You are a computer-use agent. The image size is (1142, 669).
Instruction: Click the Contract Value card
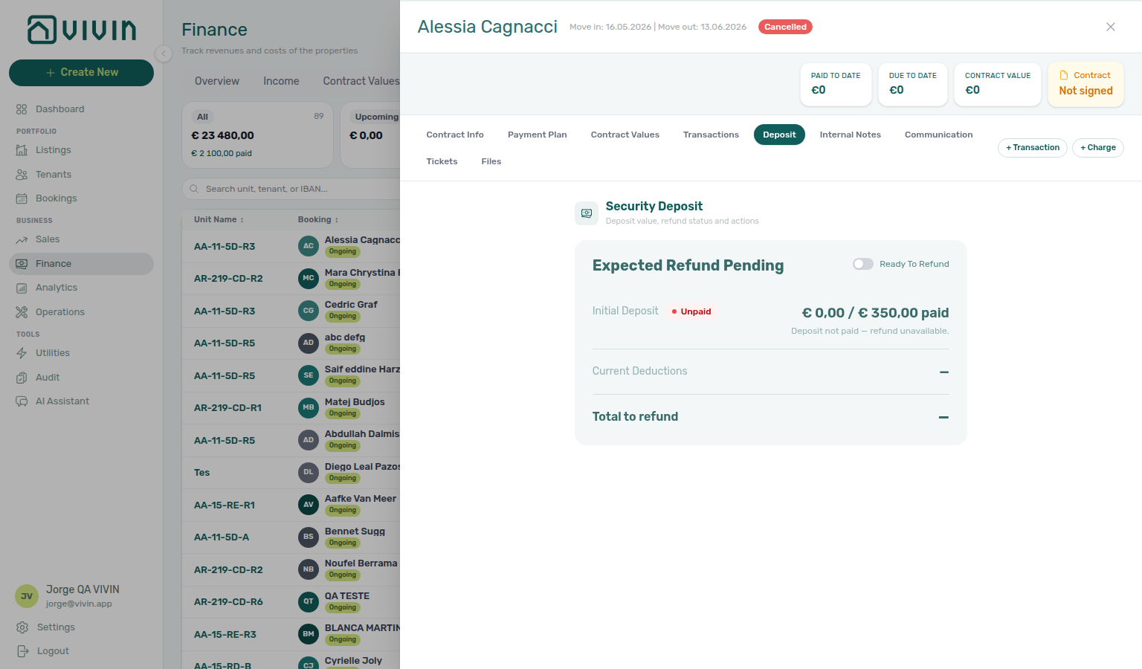coord(998,84)
